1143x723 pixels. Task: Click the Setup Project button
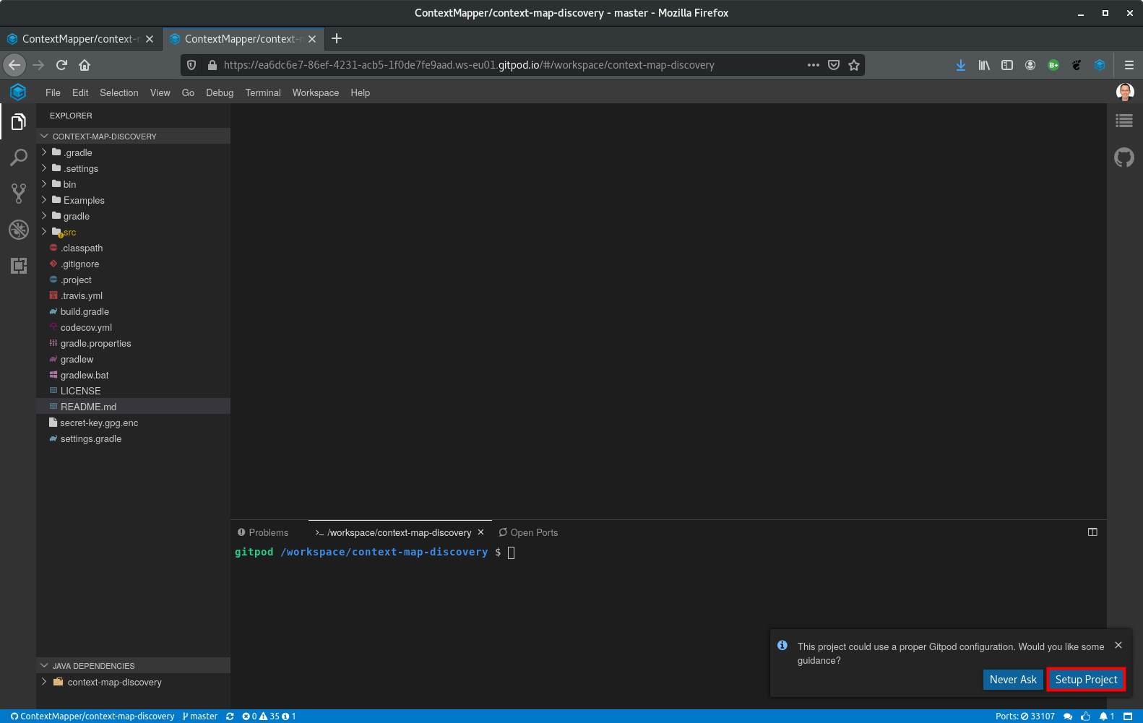coord(1086,680)
